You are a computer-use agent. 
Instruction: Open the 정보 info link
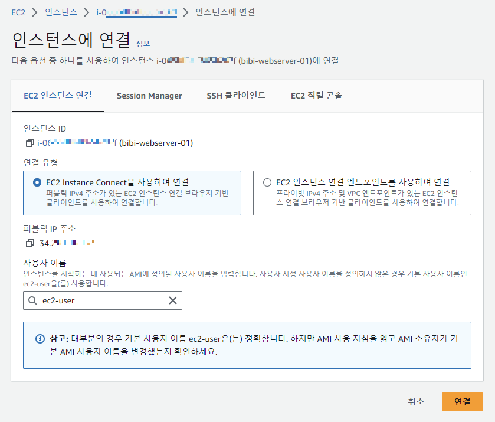143,44
